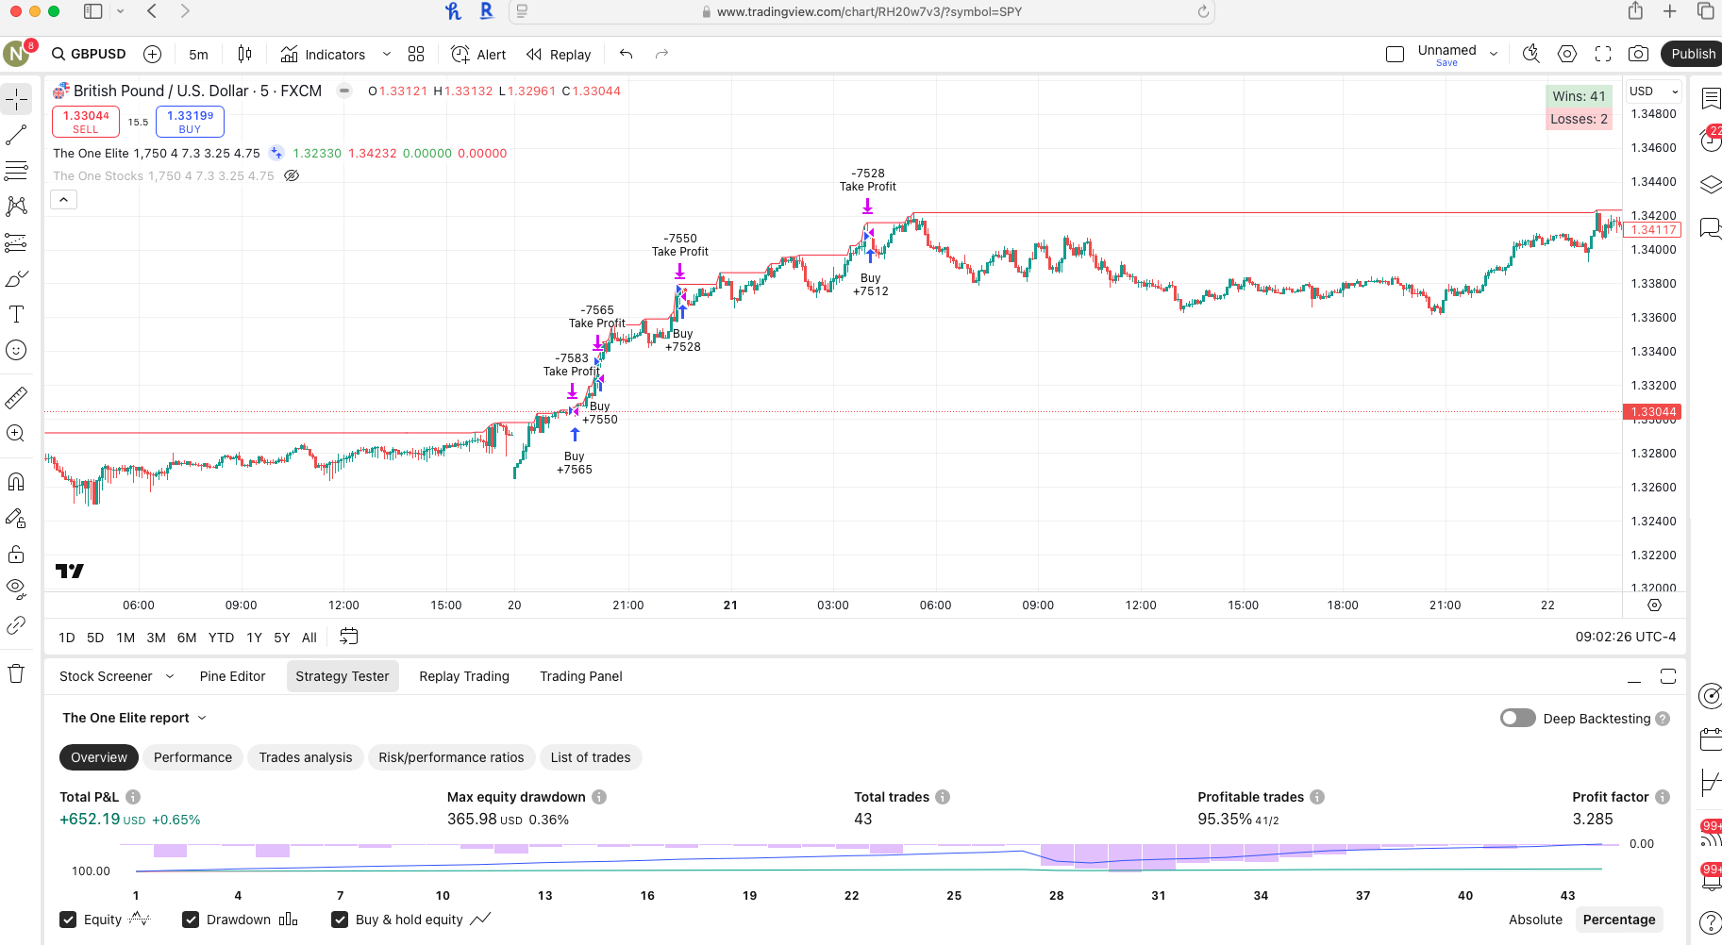Hide all drawings with eye icon
This screenshot has height=945, width=1722.
(16, 589)
